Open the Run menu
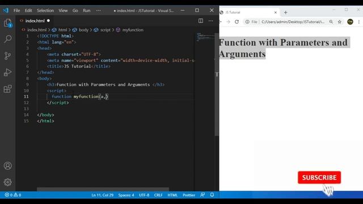The height and width of the screenshot is (204, 363). [87, 10]
